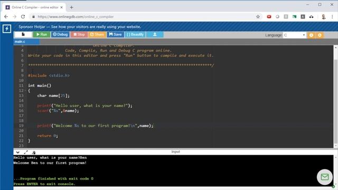Click the #include <stdio.h> line
Image resolution: width=338 pixels, height=190 pixels.
[49, 75]
